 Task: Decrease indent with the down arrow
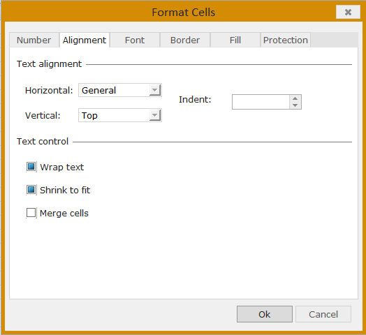tap(295, 105)
